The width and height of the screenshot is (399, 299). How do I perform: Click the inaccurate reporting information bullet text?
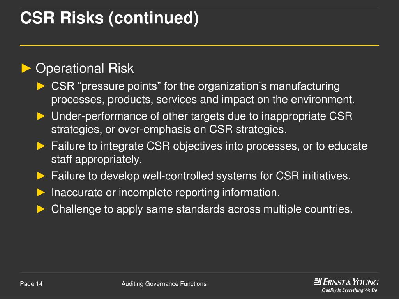(166, 192)
